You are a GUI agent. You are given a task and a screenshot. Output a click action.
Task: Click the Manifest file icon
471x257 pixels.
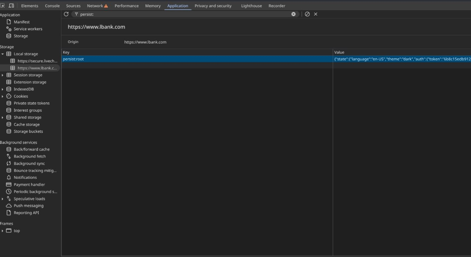point(9,22)
